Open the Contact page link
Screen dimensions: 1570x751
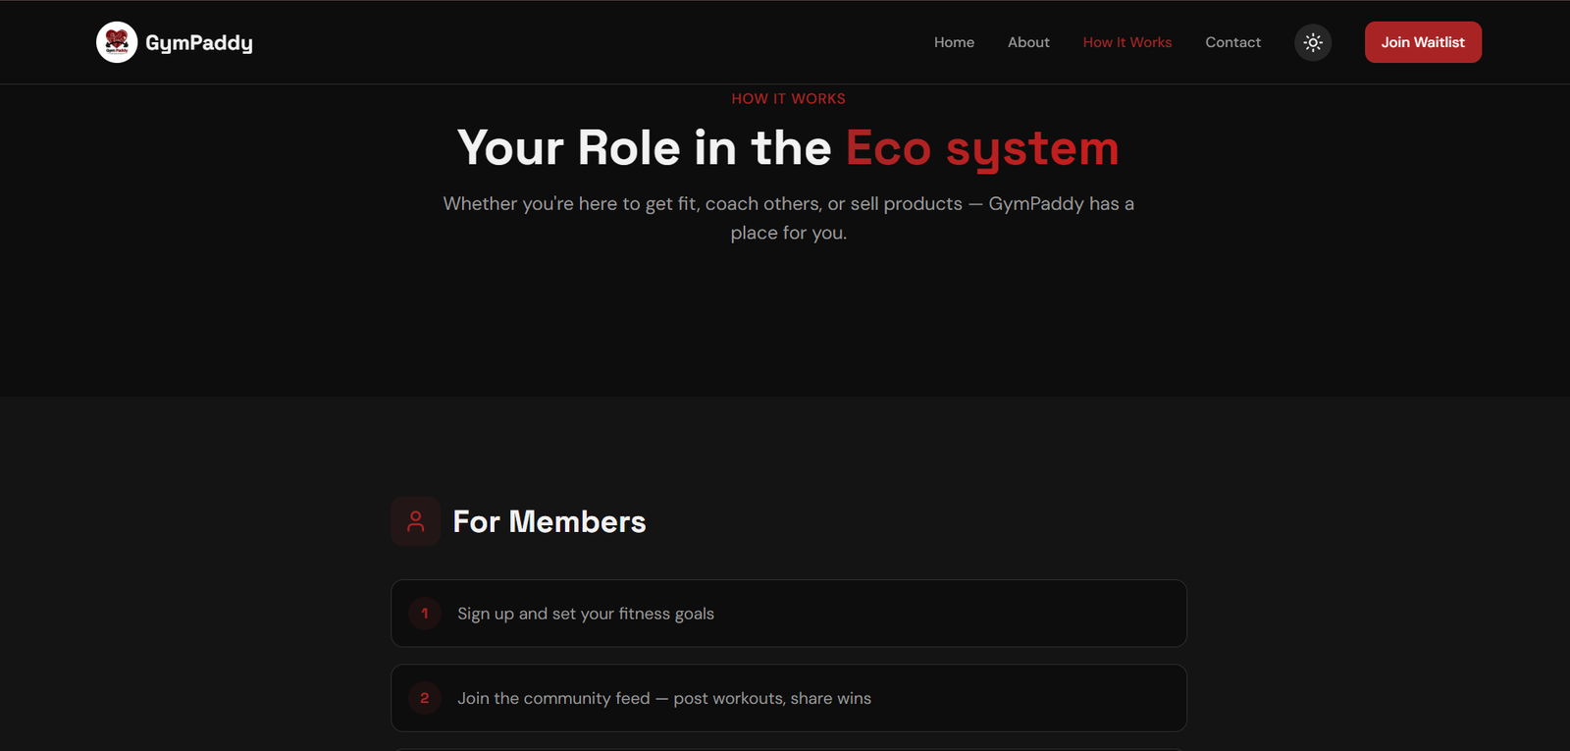pyautogui.click(x=1232, y=42)
